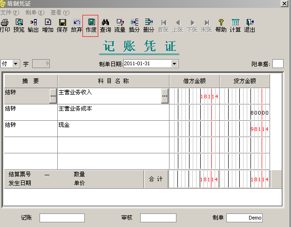Open the 制单日期 date dropdown arrow
291x227 pixels.
pyautogui.click(x=174, y=64)
